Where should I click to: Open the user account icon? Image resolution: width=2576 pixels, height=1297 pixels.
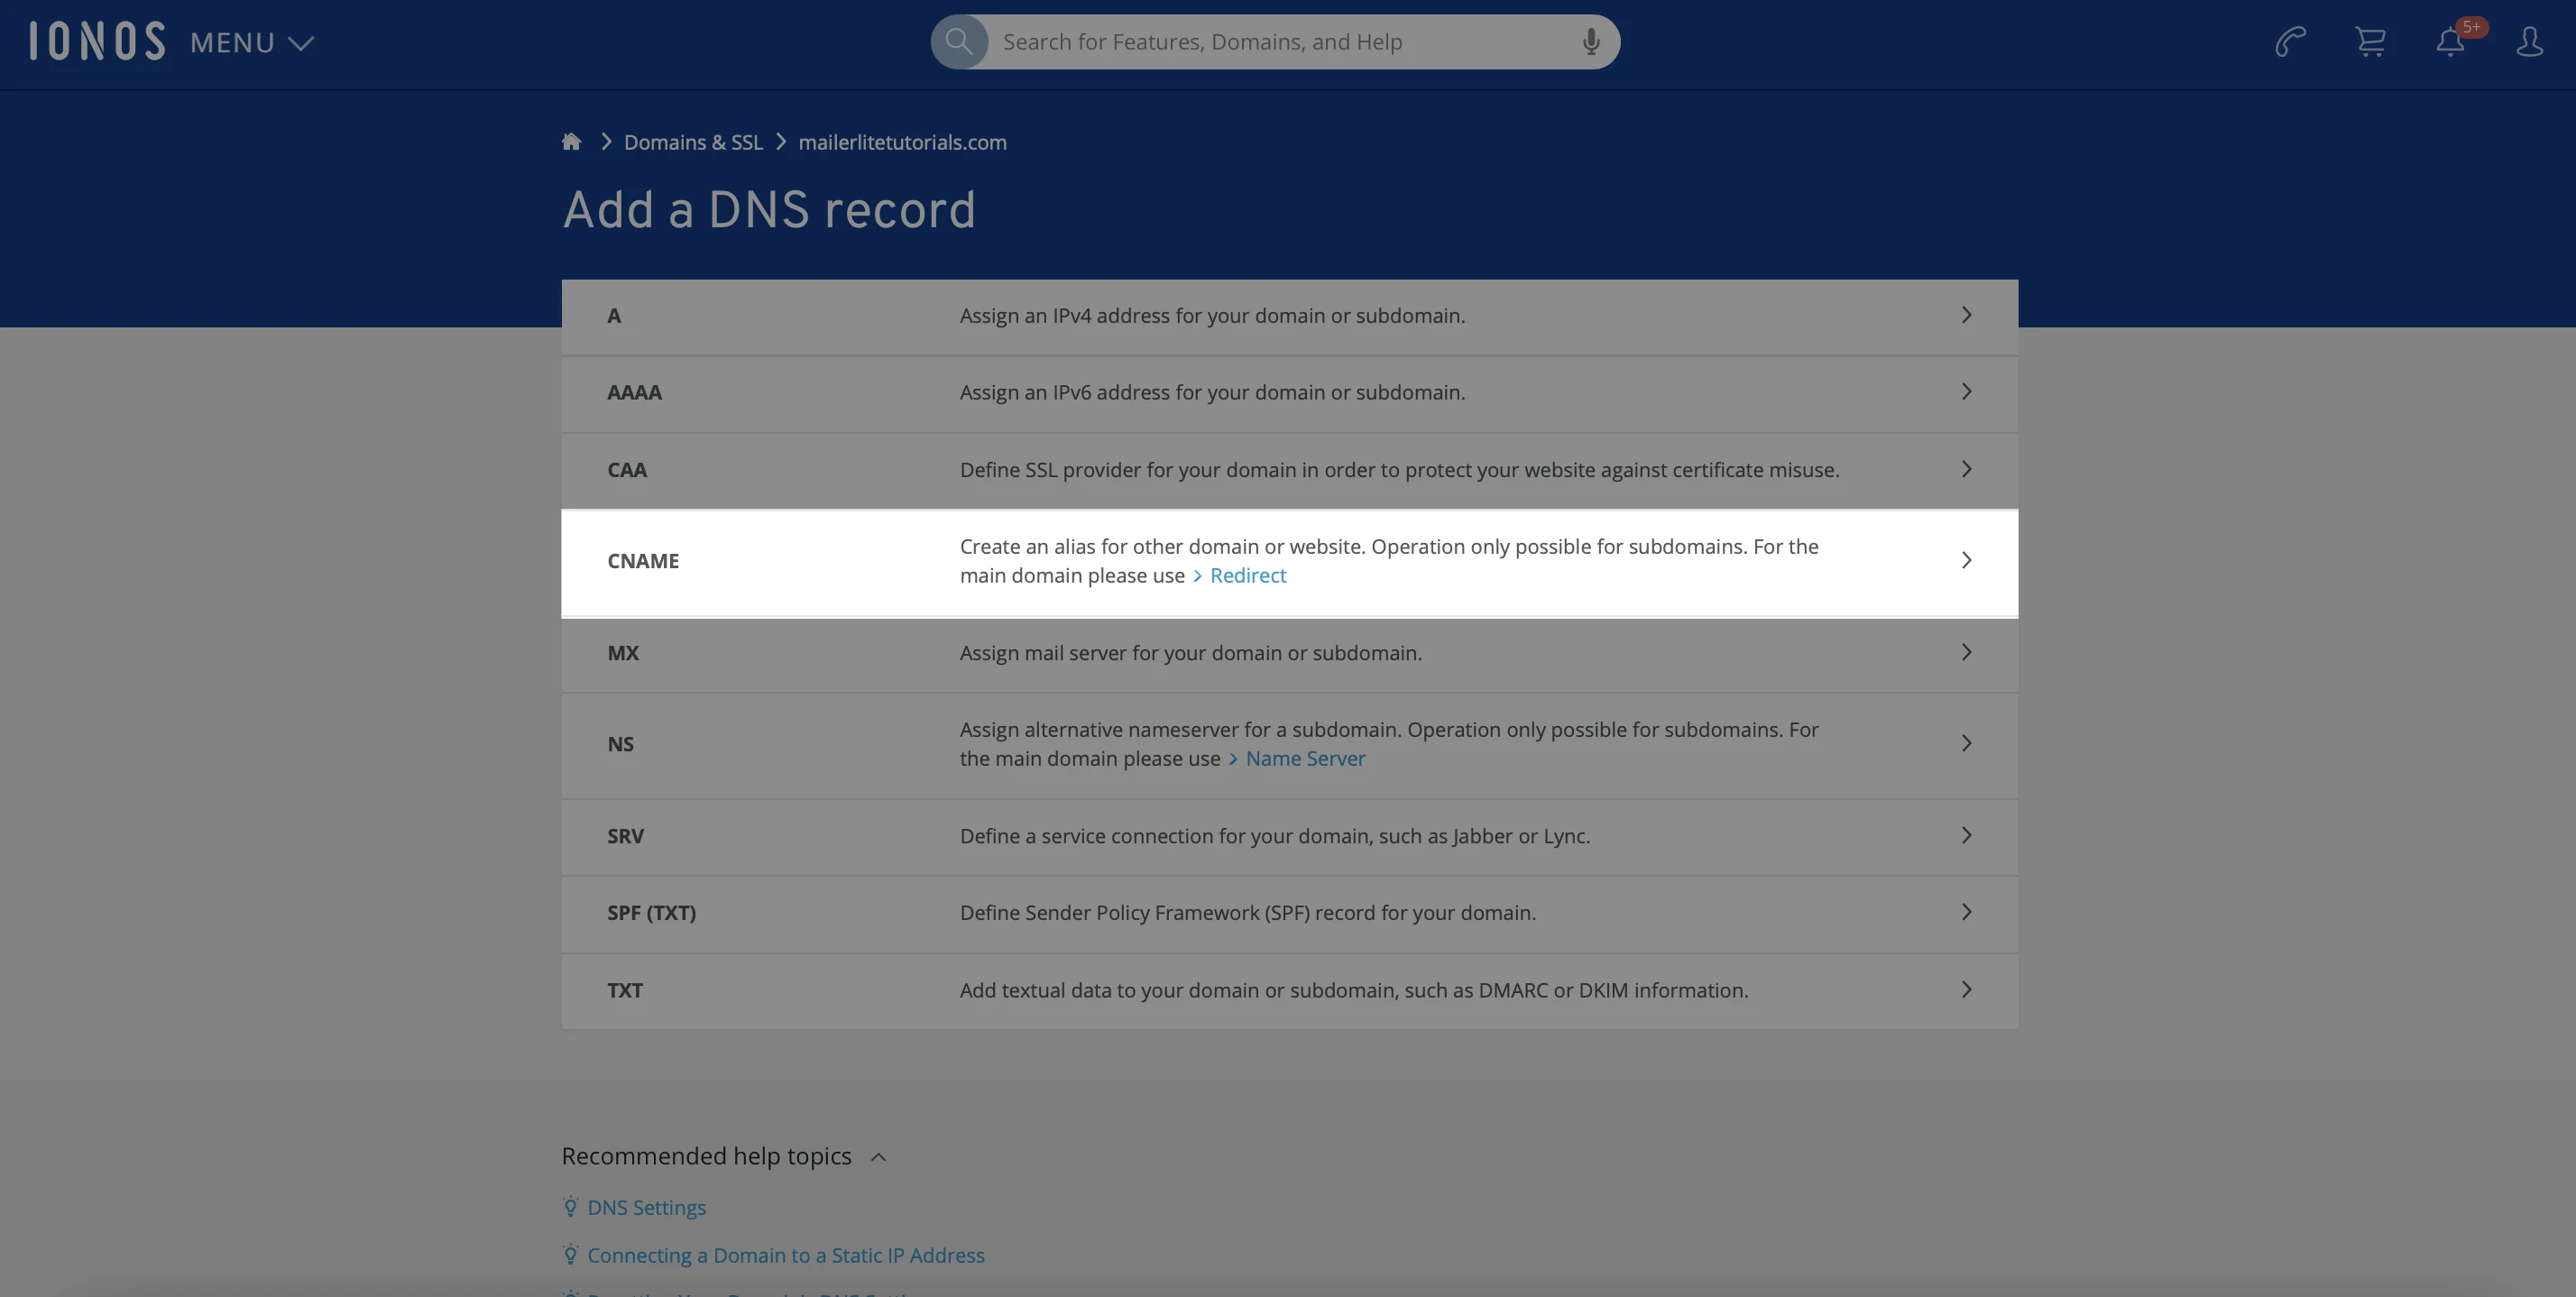(x=2529, y=42)
